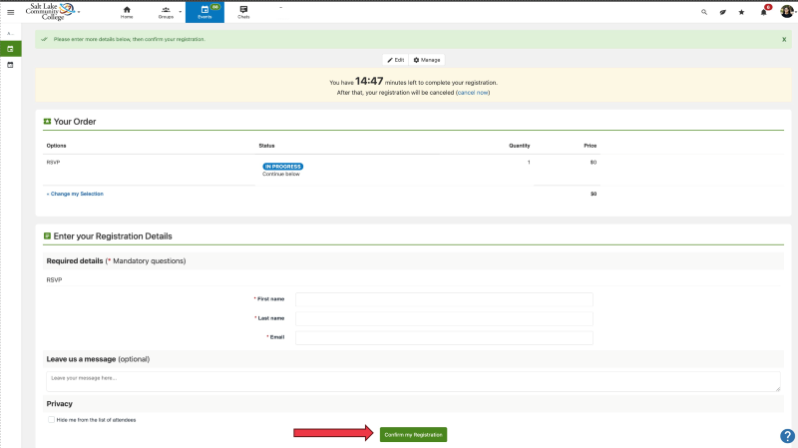Open the notifications bell
The image size is (798, 448).
pos(764,12)
